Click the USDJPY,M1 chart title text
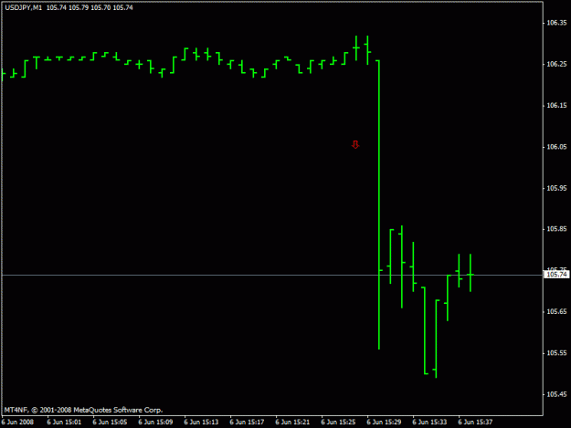 tap(24, 7)
